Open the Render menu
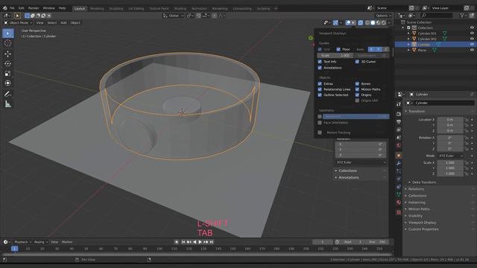The image size is (477, 268). (x=34, y=8)
